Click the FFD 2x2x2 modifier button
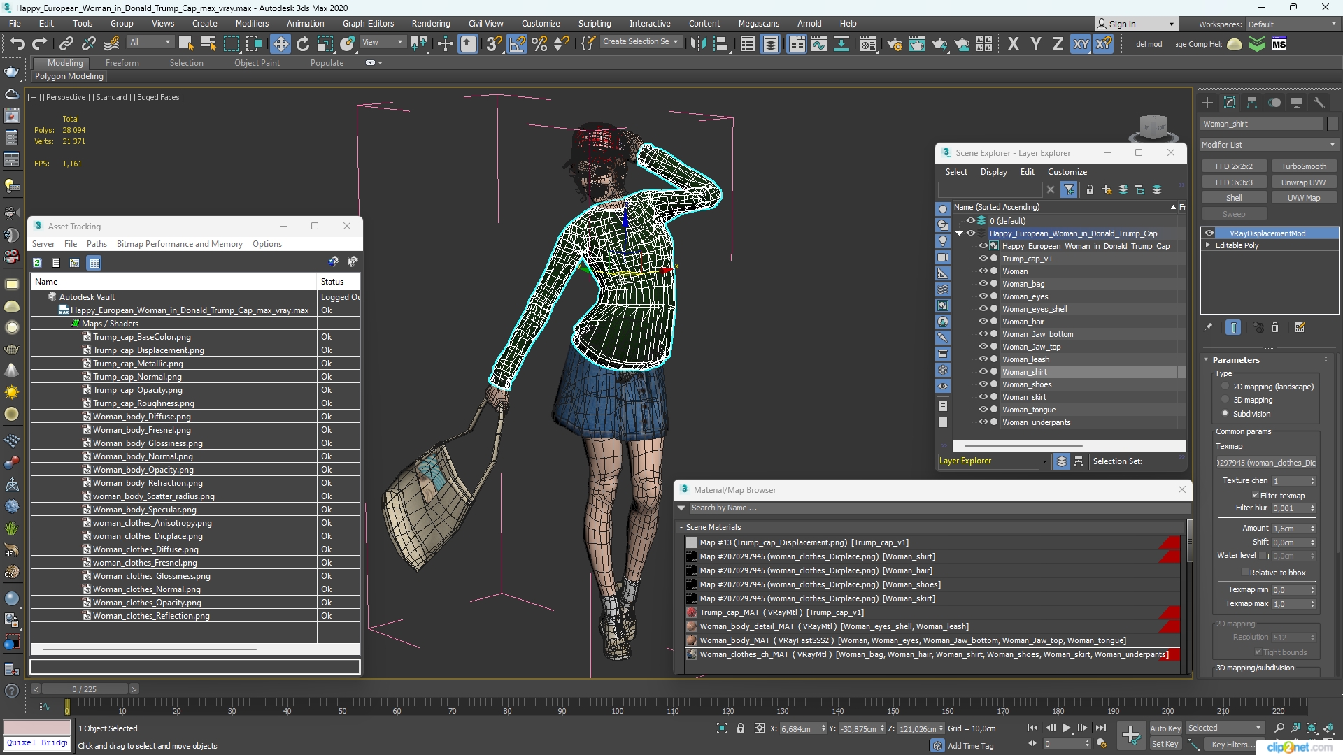 pyautogui.click(x=1234, y=166)
